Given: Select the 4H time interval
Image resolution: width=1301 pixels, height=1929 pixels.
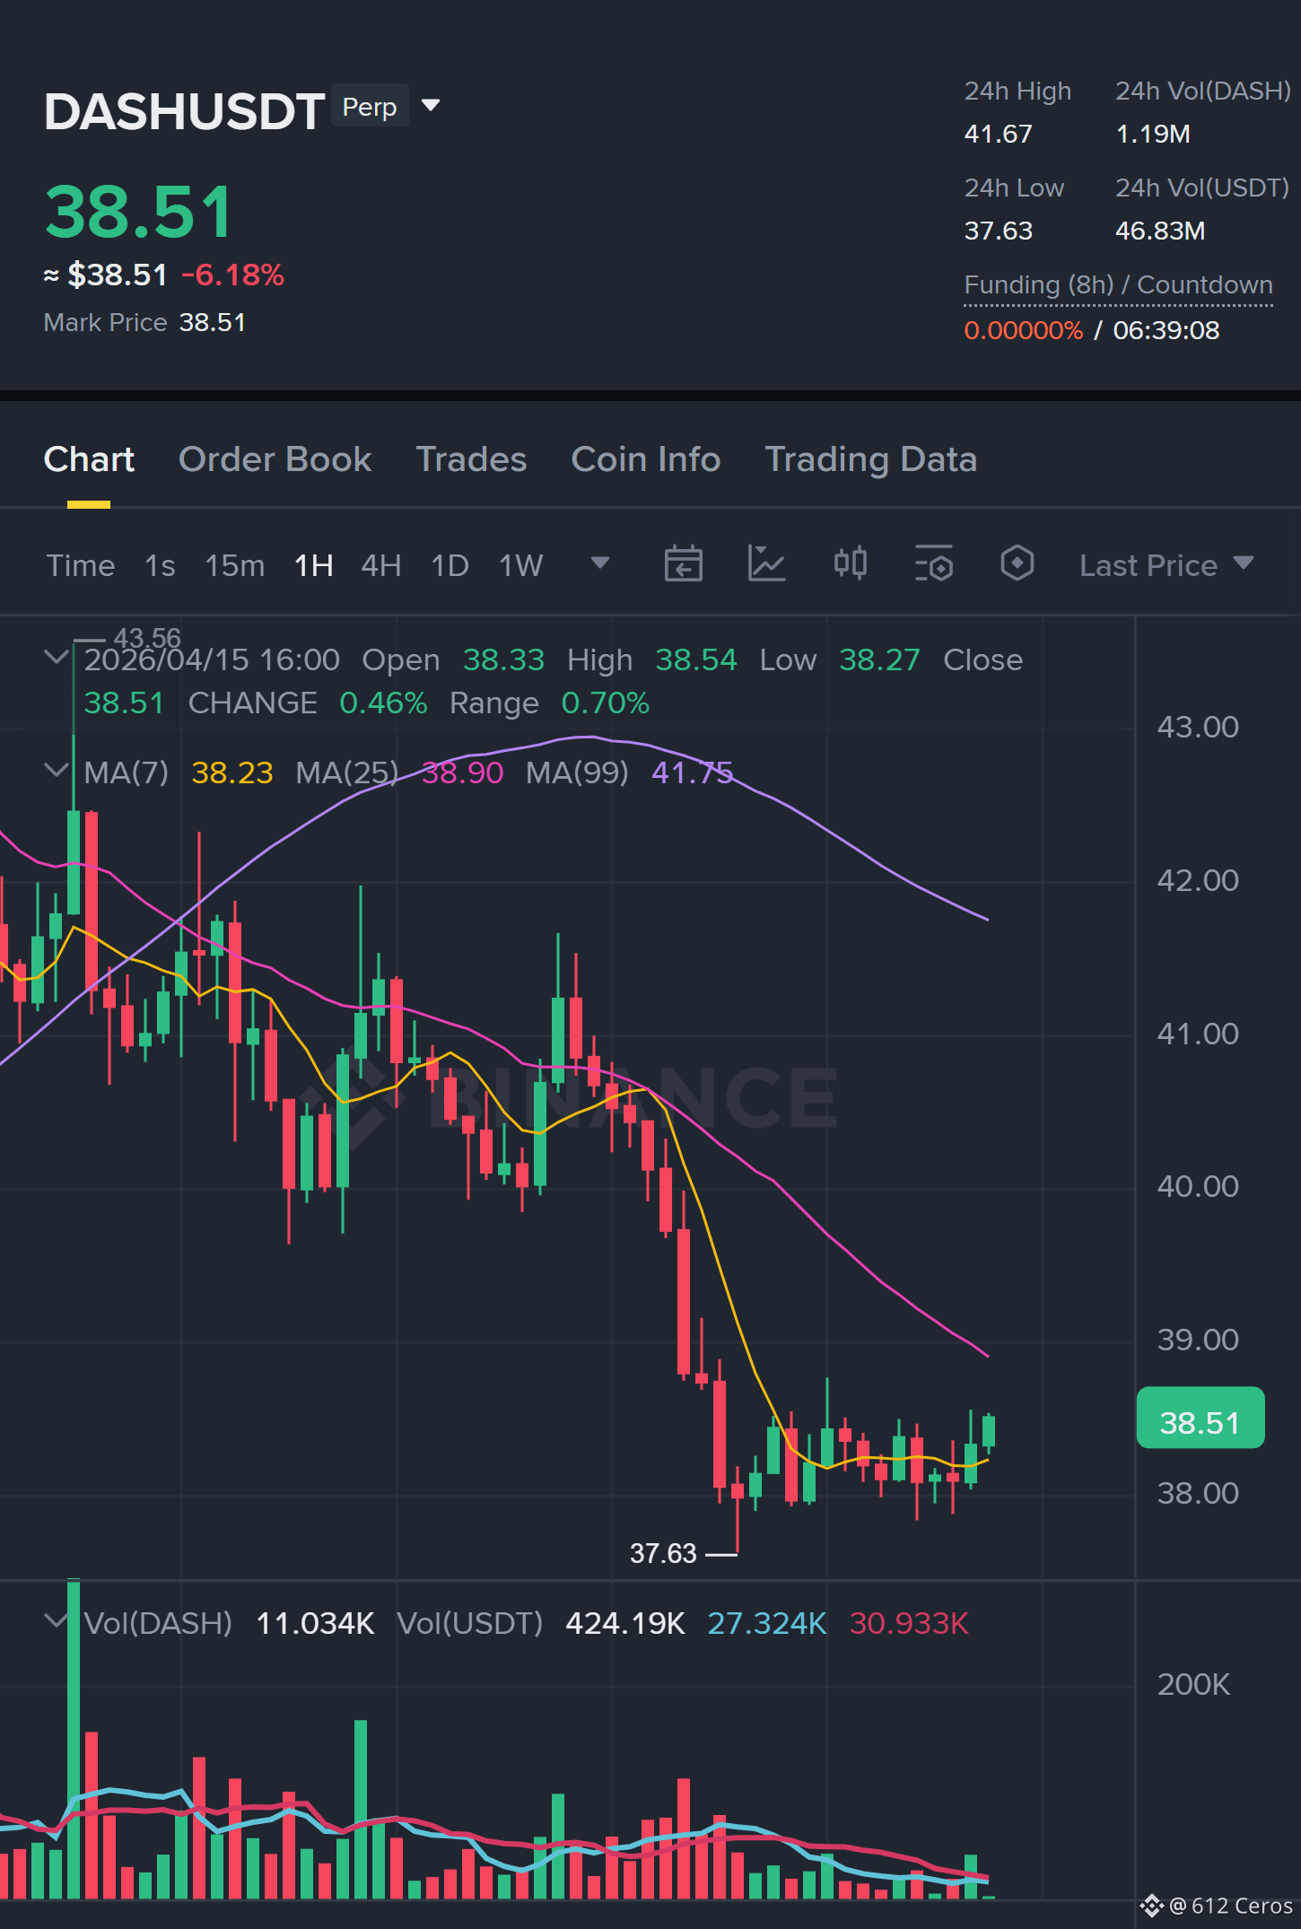Looking at the screenshot, I should point(381,565).
